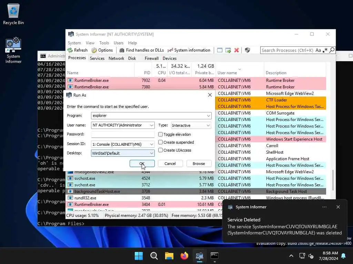353x264 pixels.
Task: Close the Run As dialog
Action: pyautogui.click(x=210, y=95)
